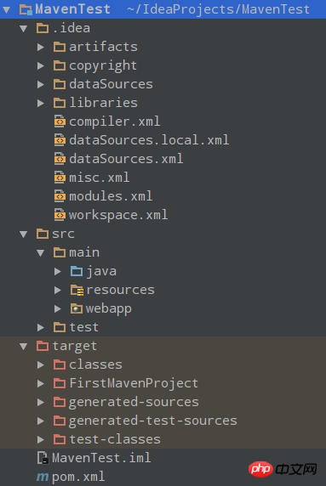Click the compiler.xml file icon
326x486 pixels.
click(60, 121)
